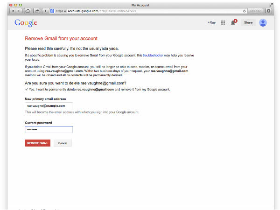The image size is (280, 210).
Task: Click the Current password field
Action: 49,130
